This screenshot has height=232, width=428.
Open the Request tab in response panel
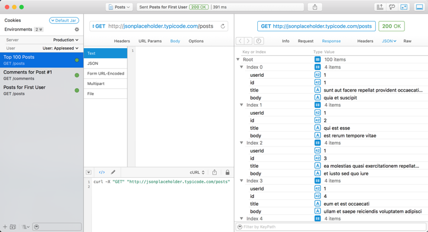click(x=306, y=41)
